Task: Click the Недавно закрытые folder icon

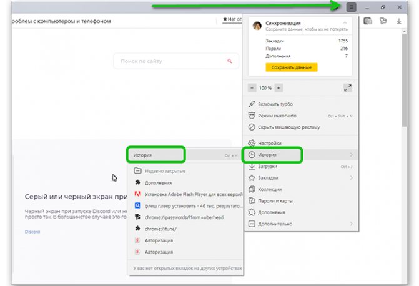Action: point(137,170)
